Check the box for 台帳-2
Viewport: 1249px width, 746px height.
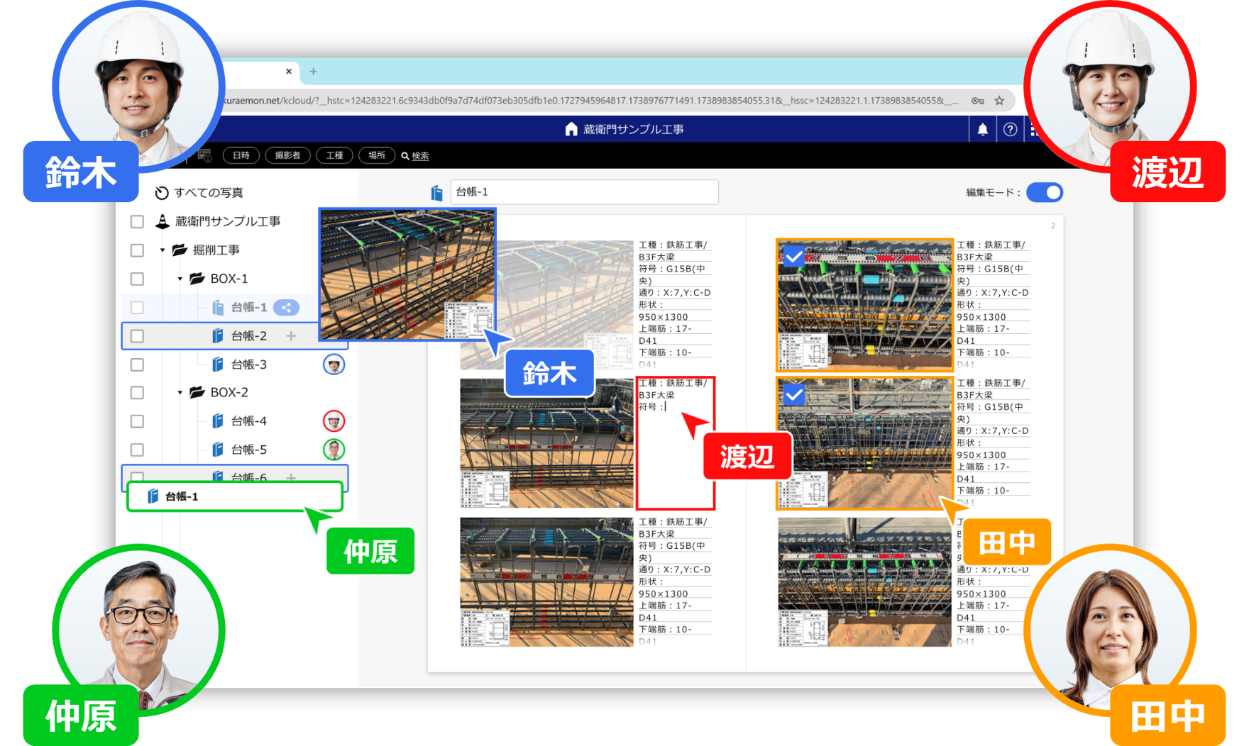pyautogui.click(x=138, y=336)
